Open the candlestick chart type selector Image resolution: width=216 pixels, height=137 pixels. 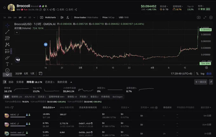[x=62, y=17]
